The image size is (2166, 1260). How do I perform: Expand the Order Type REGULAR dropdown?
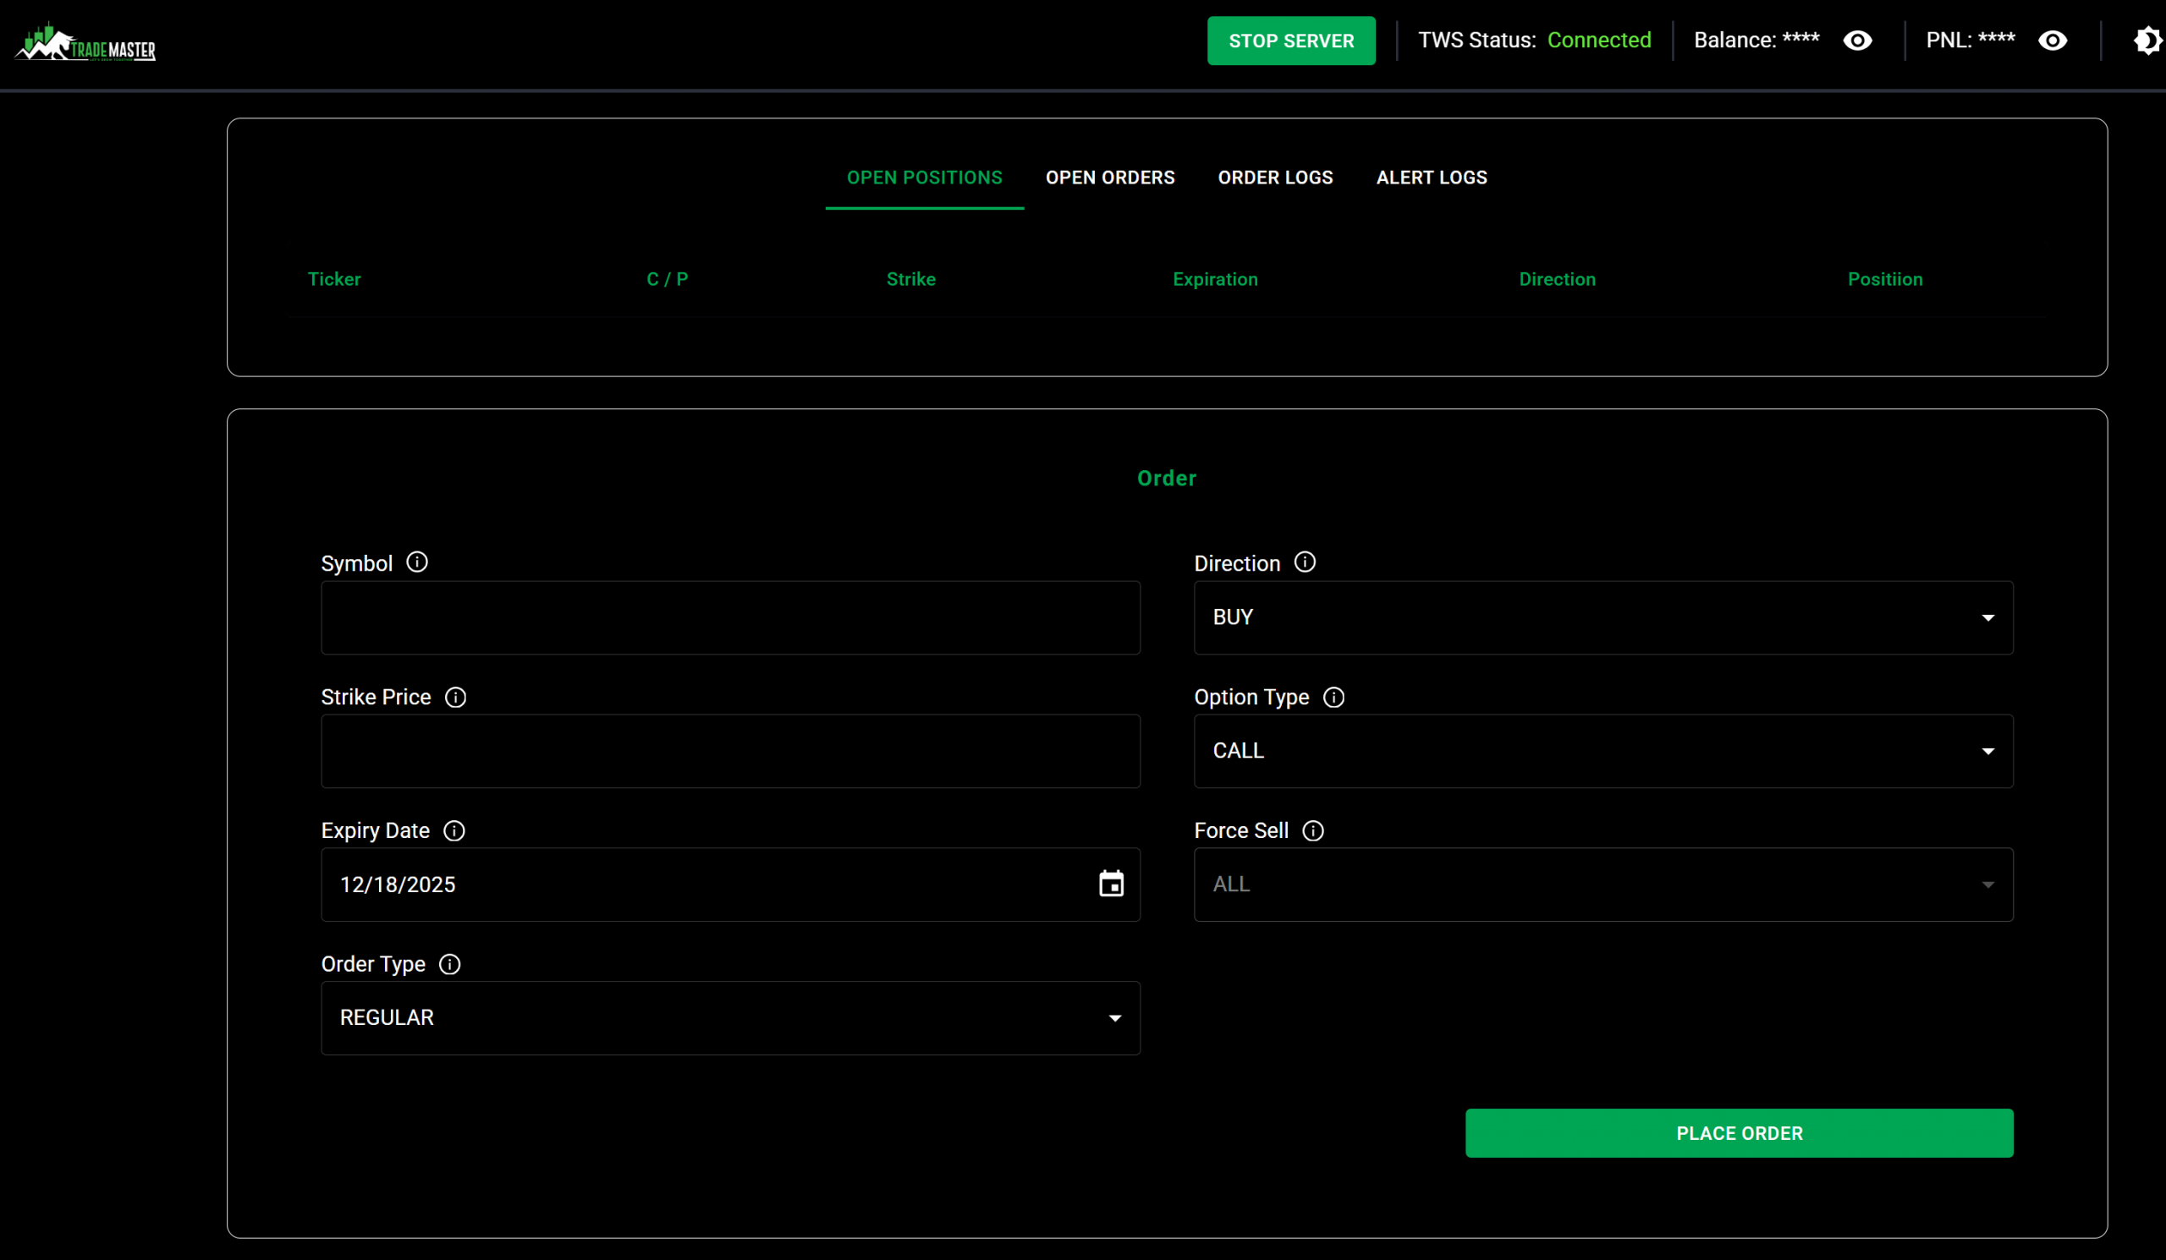730,1018
